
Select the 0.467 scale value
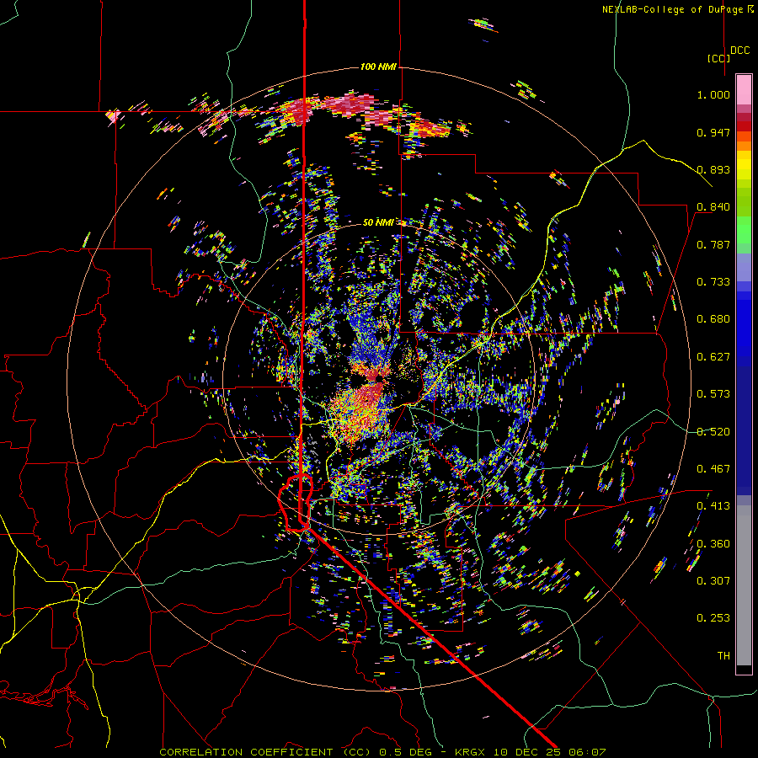click(713, 469)
